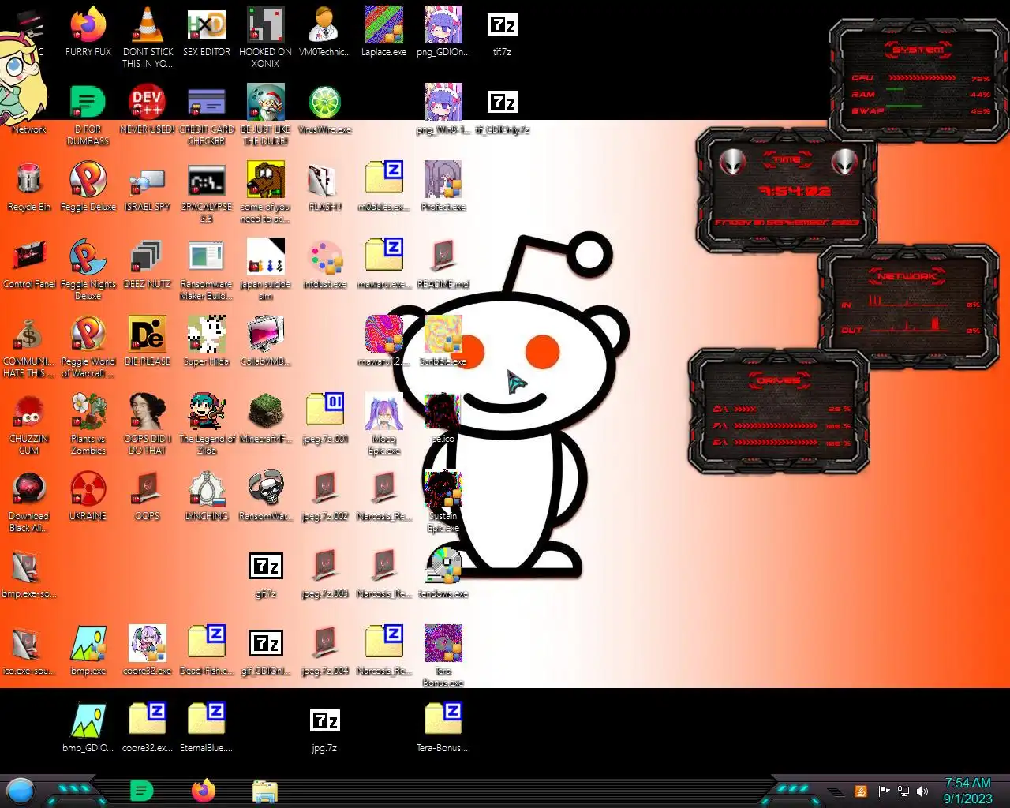Open the VM0Technic... desktop icon
Screen dimensions: 1010x808
point(325,31)
